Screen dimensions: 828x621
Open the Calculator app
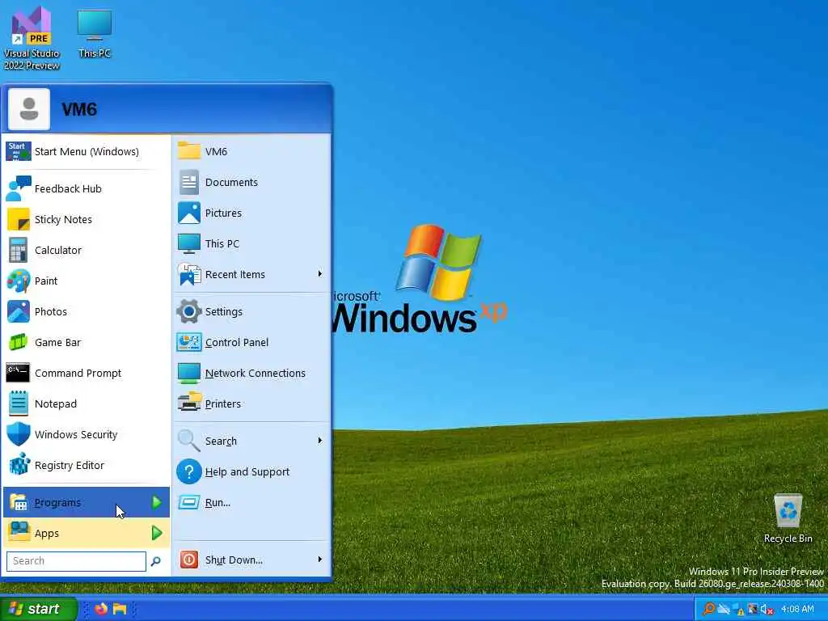[x=86, y=250]
